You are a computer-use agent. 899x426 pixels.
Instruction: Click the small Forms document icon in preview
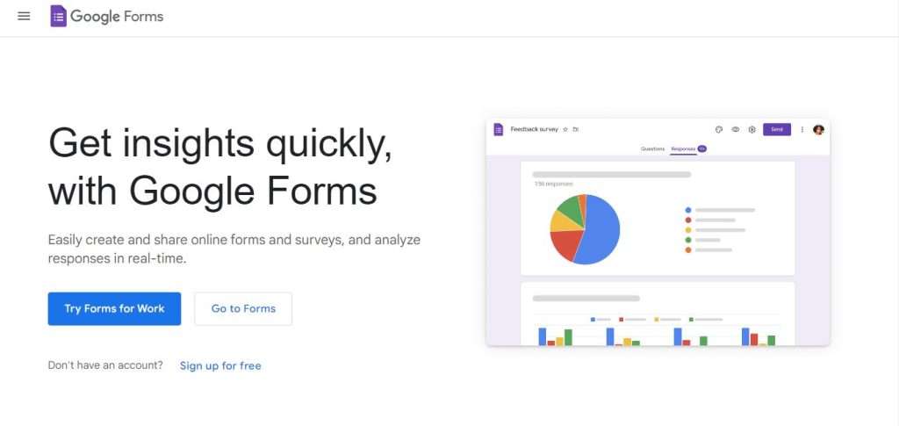[499, 130]
